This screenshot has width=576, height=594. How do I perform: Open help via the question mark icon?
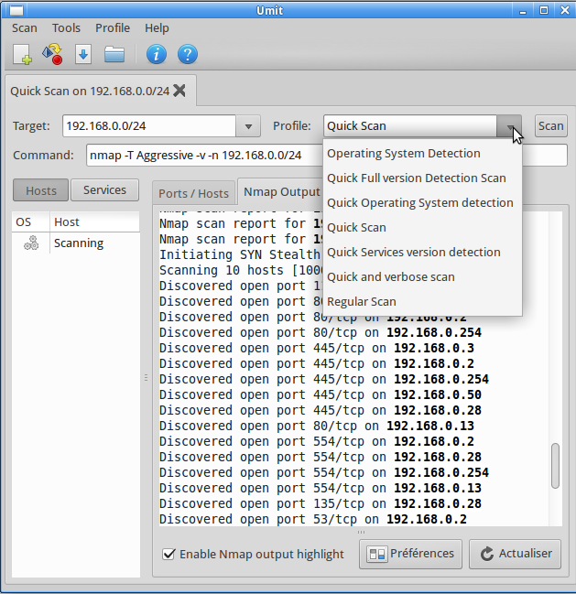[x=187, y=54]
